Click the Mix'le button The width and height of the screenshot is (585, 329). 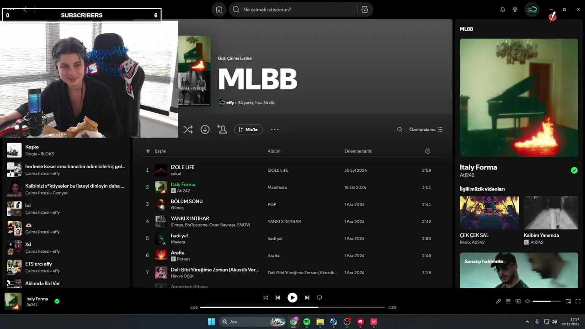(x=249, y=129)
